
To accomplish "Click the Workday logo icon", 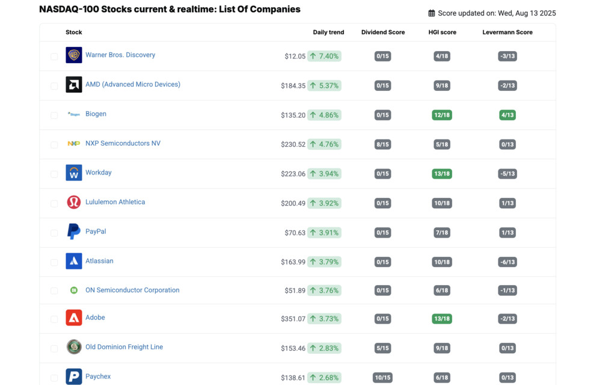I will tap(74, 173).
